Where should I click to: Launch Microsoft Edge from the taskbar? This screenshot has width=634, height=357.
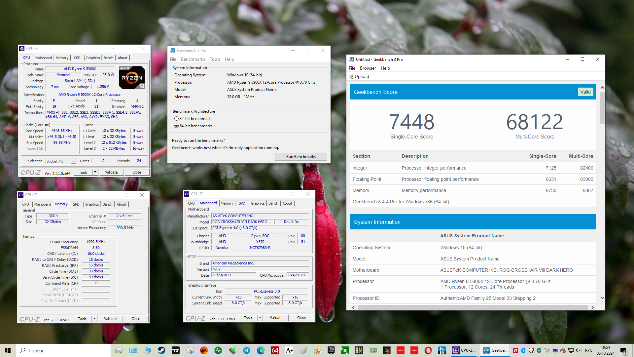tap(261, 350)
